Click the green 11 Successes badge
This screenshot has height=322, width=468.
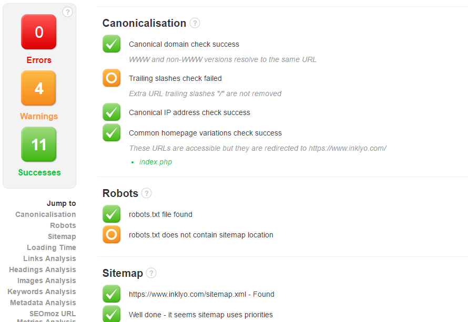pyautogui.click(x=39, y=144)
